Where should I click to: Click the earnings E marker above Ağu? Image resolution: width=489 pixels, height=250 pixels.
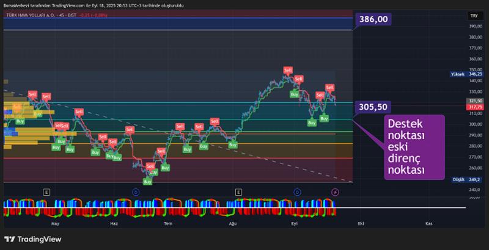point(238,193)
